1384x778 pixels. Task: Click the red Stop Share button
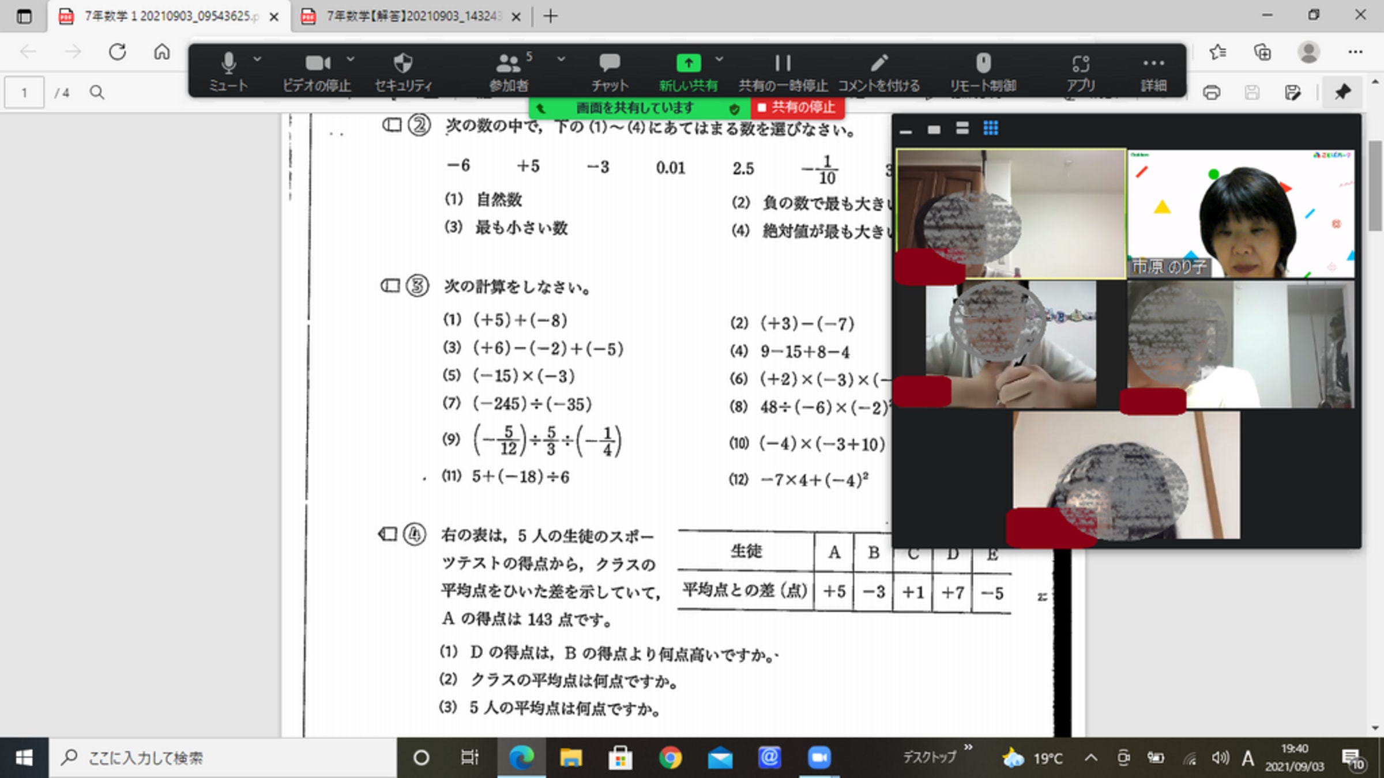[797, 108]
